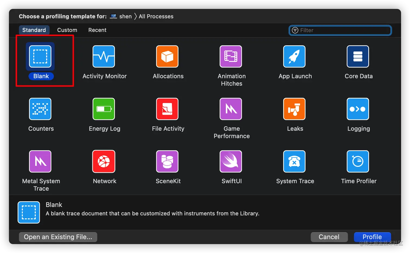Screen dimensions: 410x253
Task: Open the shen device target selector
Action: [121, 17]
